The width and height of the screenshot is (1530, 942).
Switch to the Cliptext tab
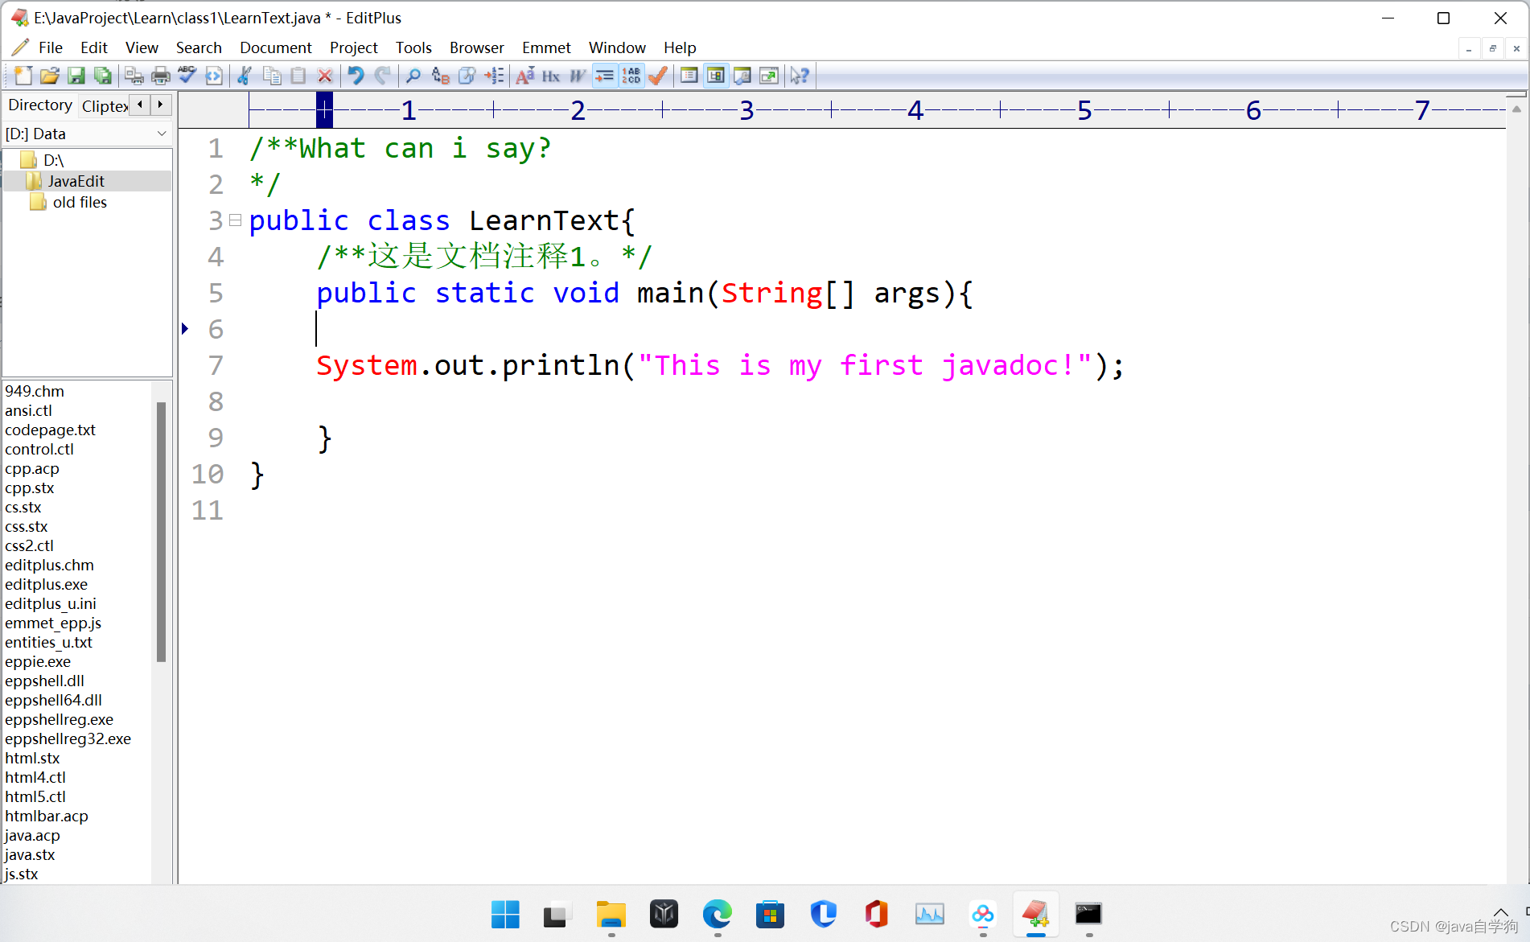pyautogui.click(x=105, y=106)
